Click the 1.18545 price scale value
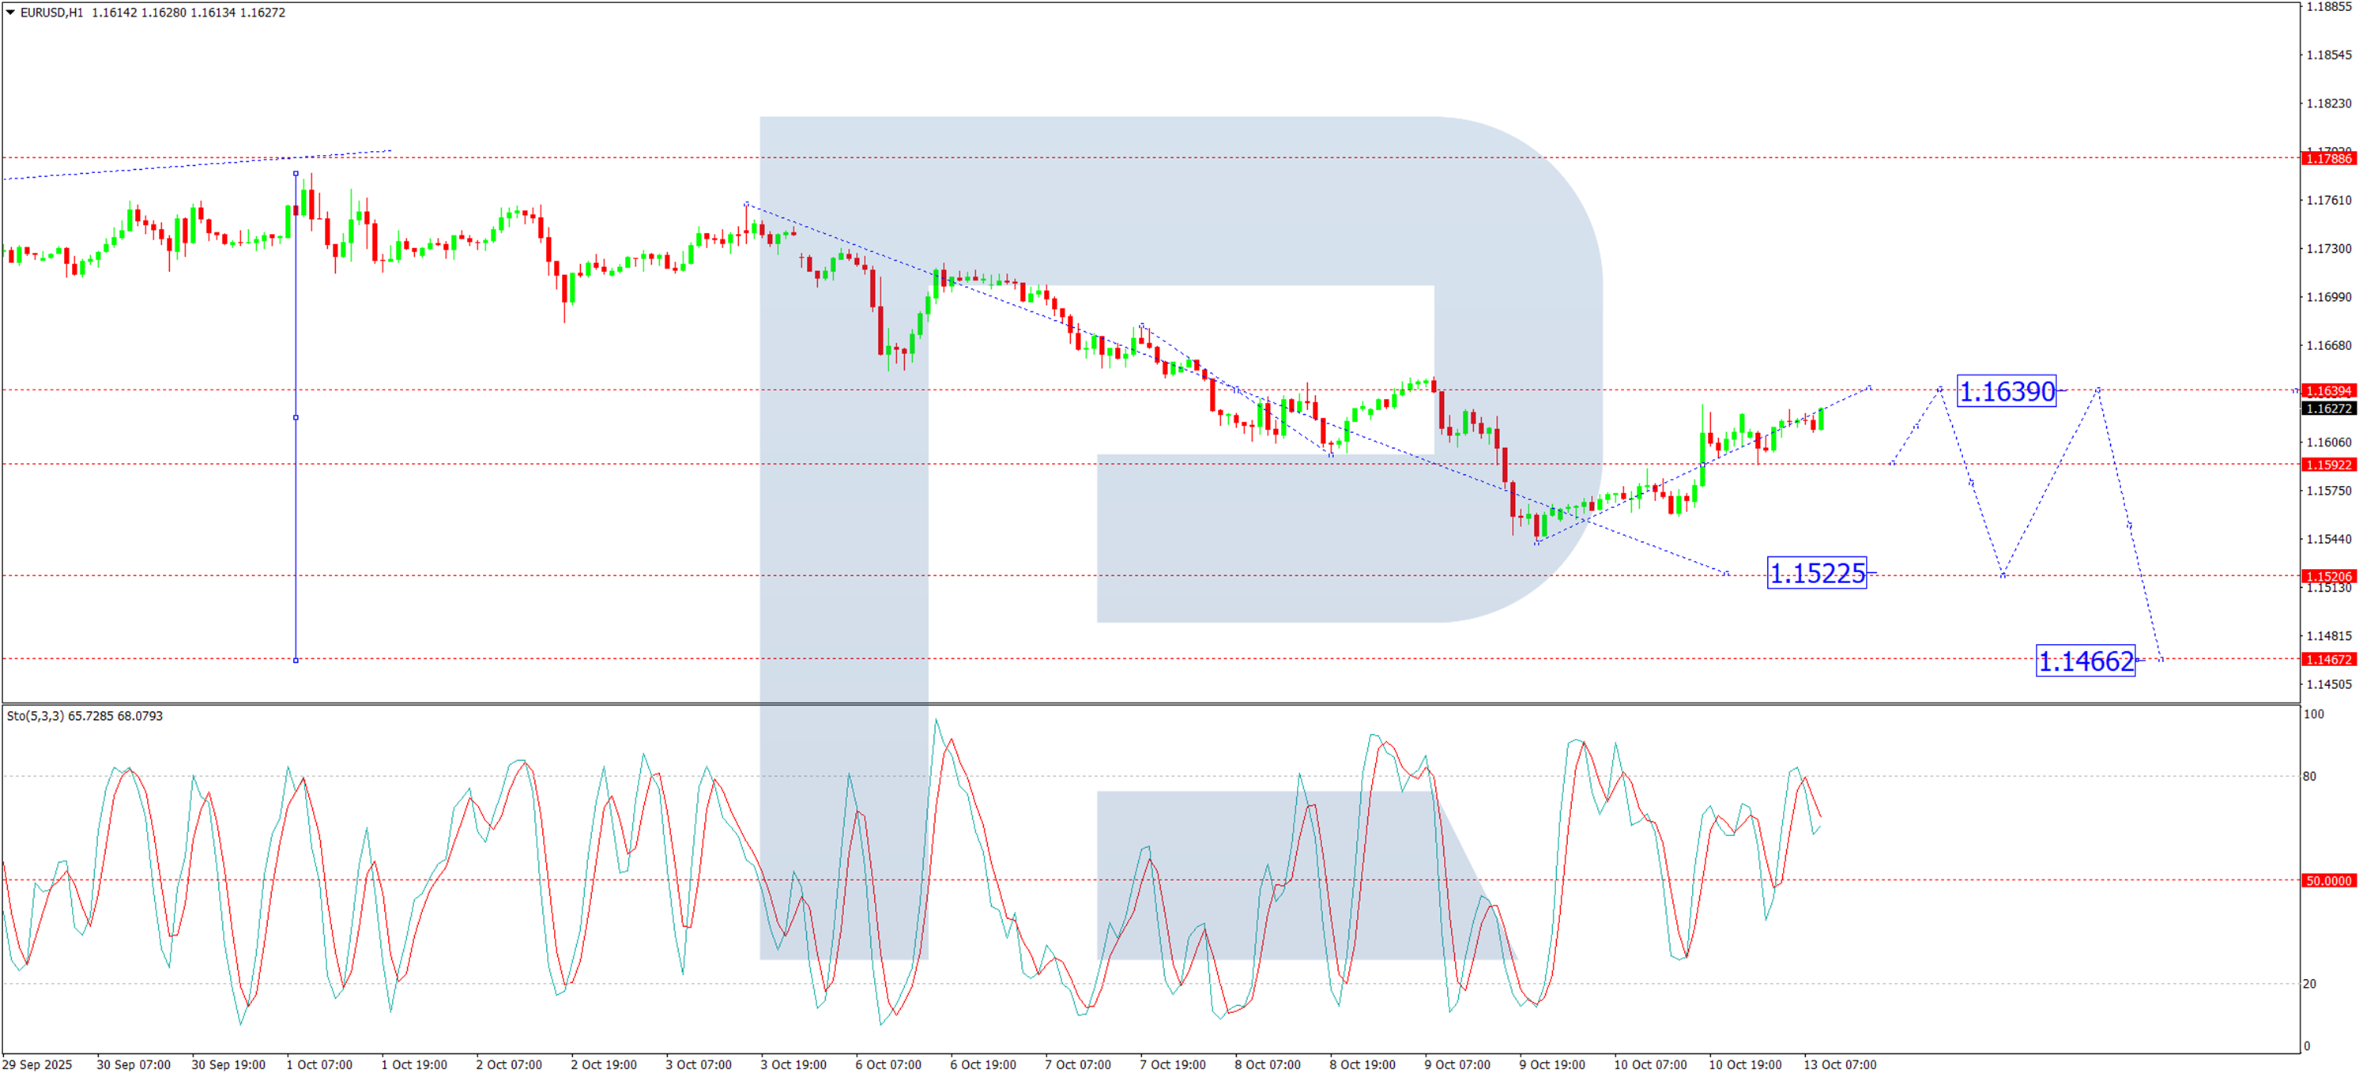2363x1077 pixels. coord(2328,55)
